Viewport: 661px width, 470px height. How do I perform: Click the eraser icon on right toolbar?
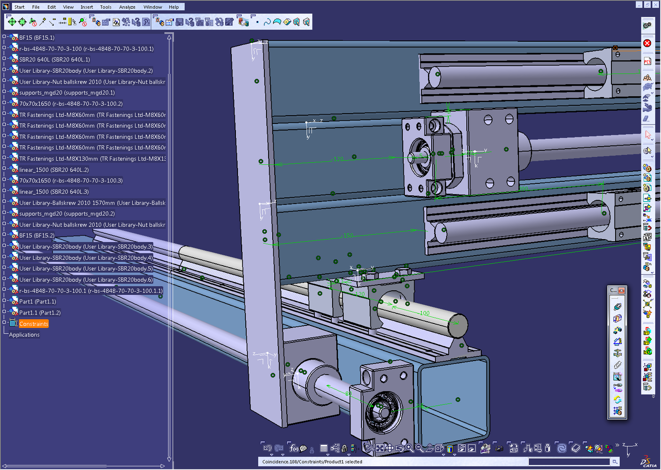(x=647, y=118)
